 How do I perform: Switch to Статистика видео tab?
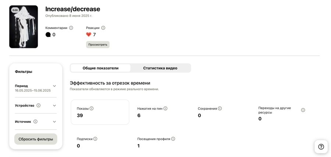[x=160, y=68]
